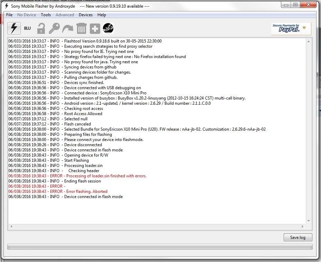This screenshot has height=262, width=321.
Task: Select log line 'Pulling changes from github.'
Action: pos(63,77)
